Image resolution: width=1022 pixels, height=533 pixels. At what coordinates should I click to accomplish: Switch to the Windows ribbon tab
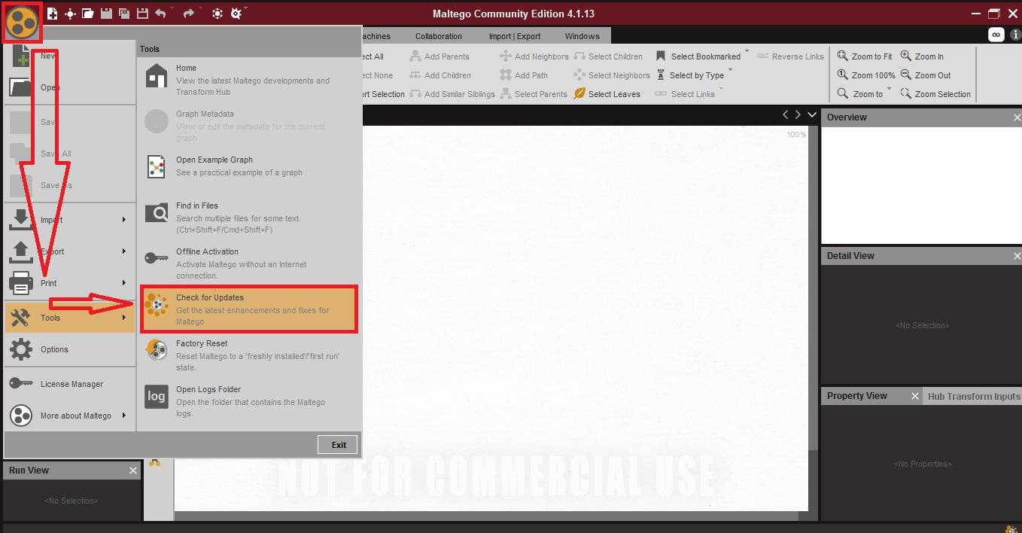pyautogui.click(x=582, y=36)
